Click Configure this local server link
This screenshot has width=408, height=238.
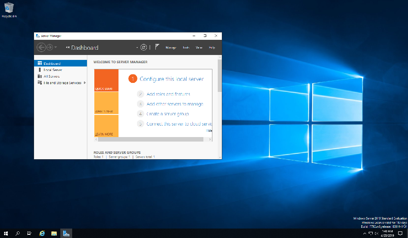click(171, 79)
